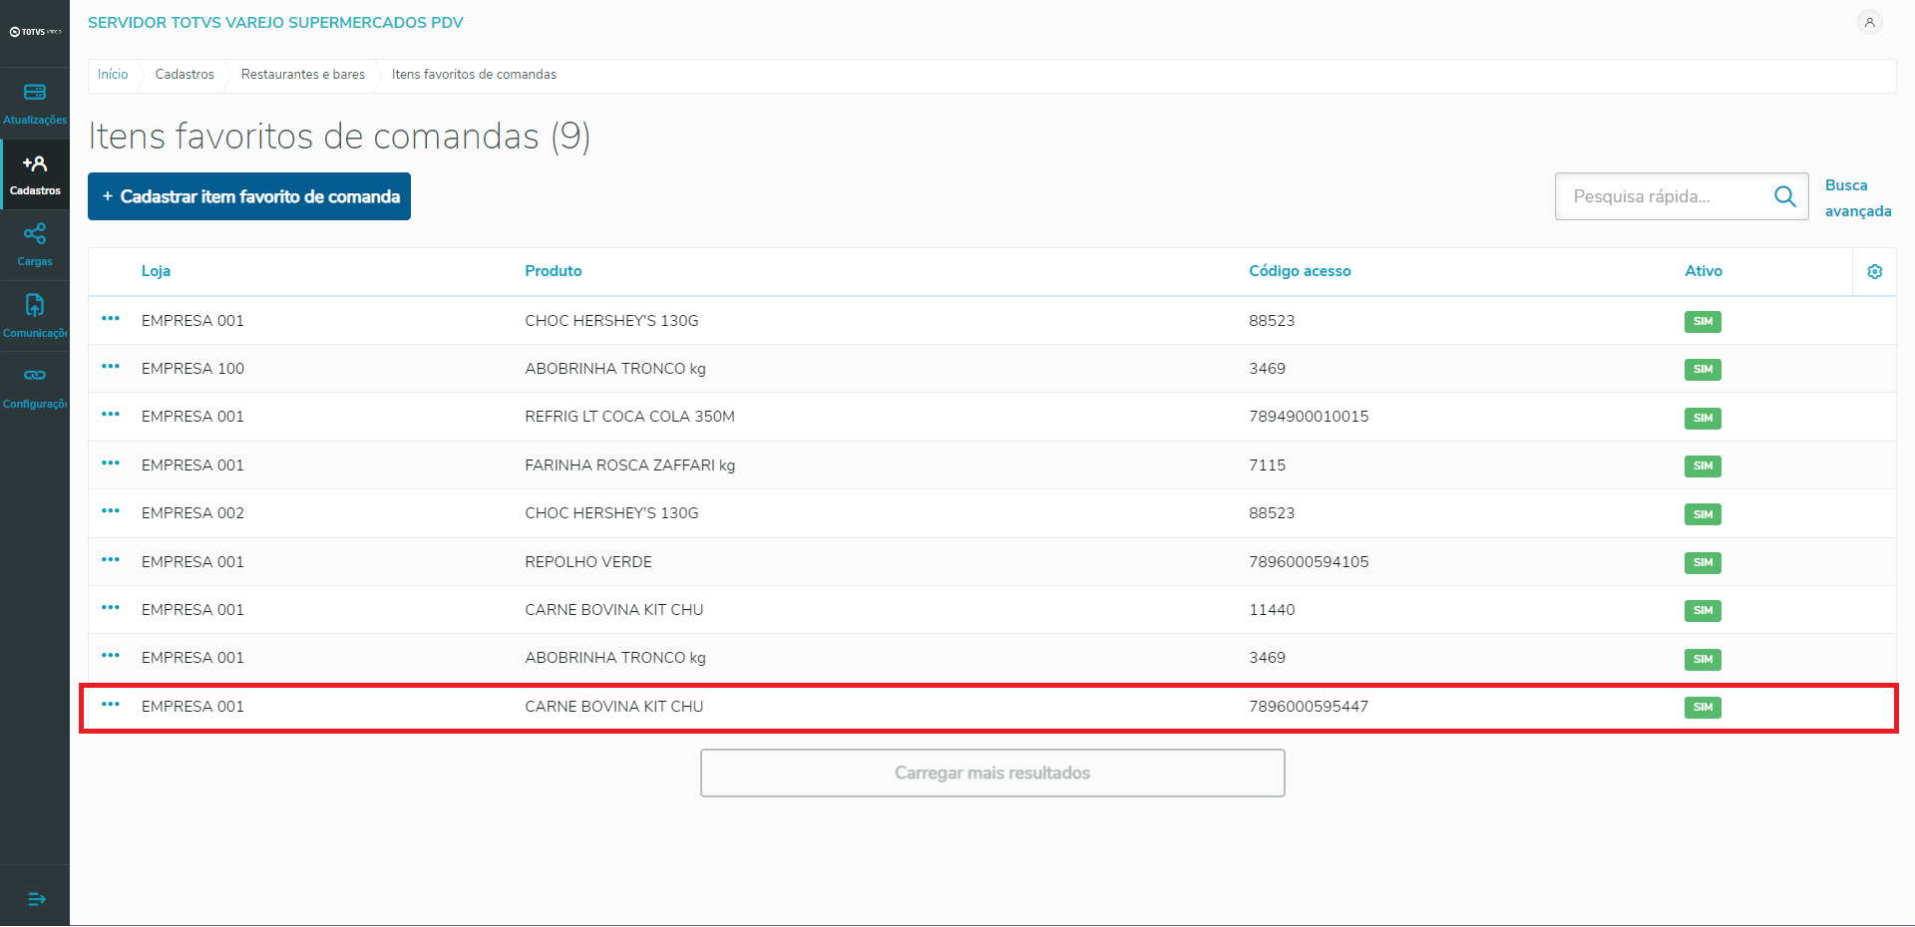Open actions menu for EMPRESA 100 row

point(111,367)
